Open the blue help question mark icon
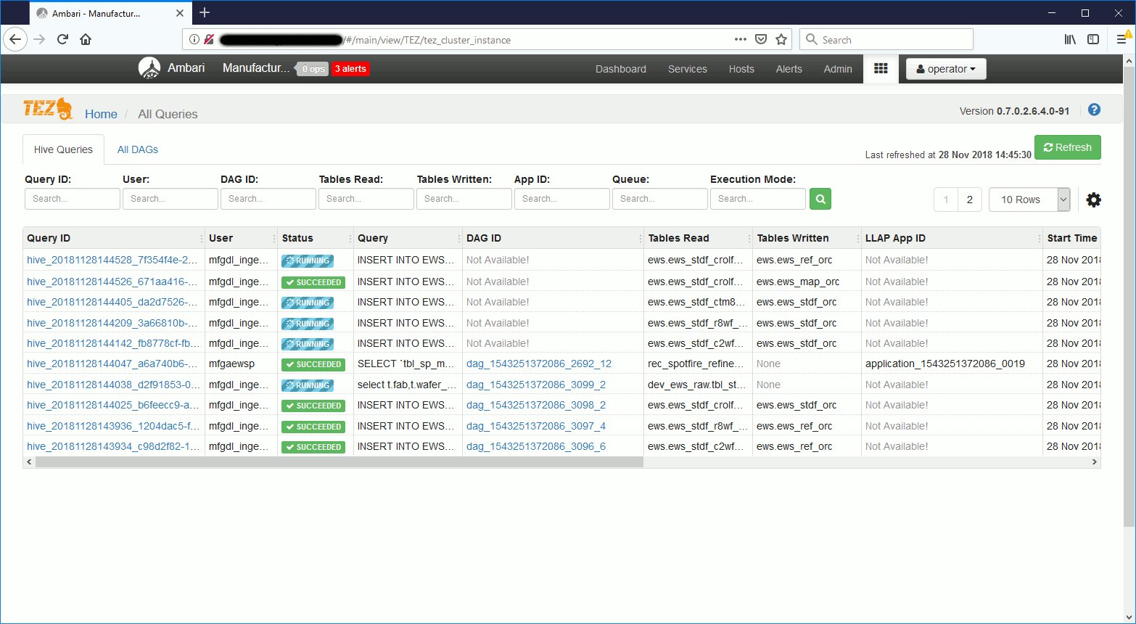This screenshot has height=624, width=1136. (1094, 110)
